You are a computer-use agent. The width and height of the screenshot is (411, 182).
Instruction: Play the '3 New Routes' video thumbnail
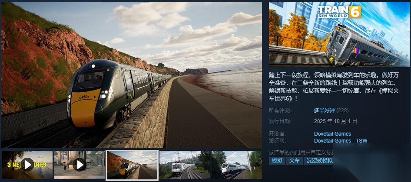tap(27, 165)
